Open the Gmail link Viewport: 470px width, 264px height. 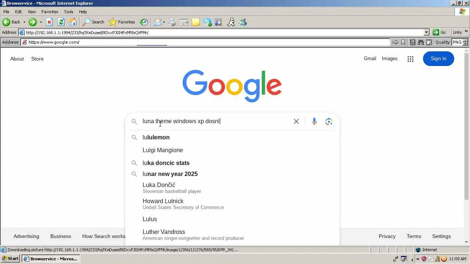pyautogui.click(x=370, y=58)
